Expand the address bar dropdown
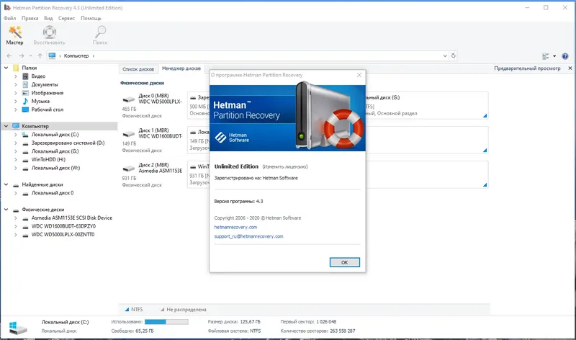The height and width of the screenshot is (340, 576). pyautogui.click(x=445, y=56)
